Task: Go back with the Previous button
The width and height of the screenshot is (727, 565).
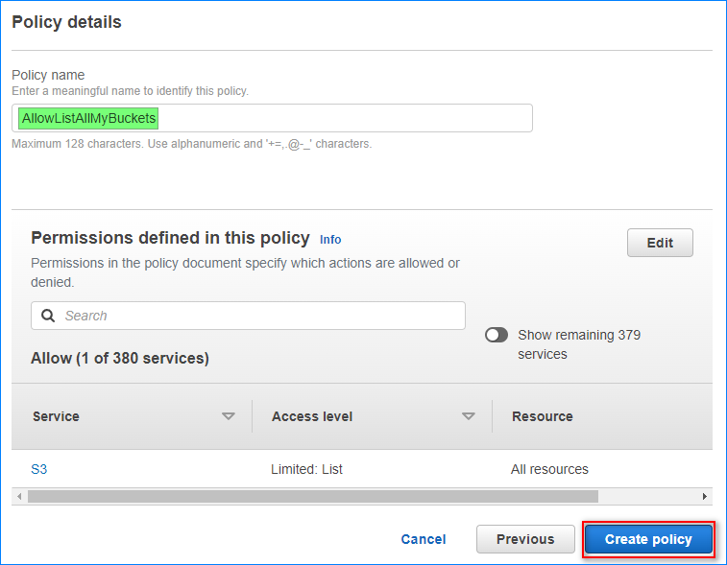Action: 525,539
